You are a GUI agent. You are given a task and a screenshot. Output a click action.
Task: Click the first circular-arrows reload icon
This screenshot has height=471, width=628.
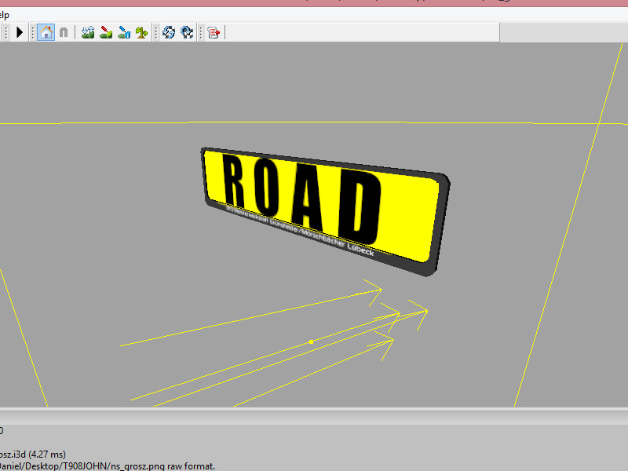click(168, 32)
